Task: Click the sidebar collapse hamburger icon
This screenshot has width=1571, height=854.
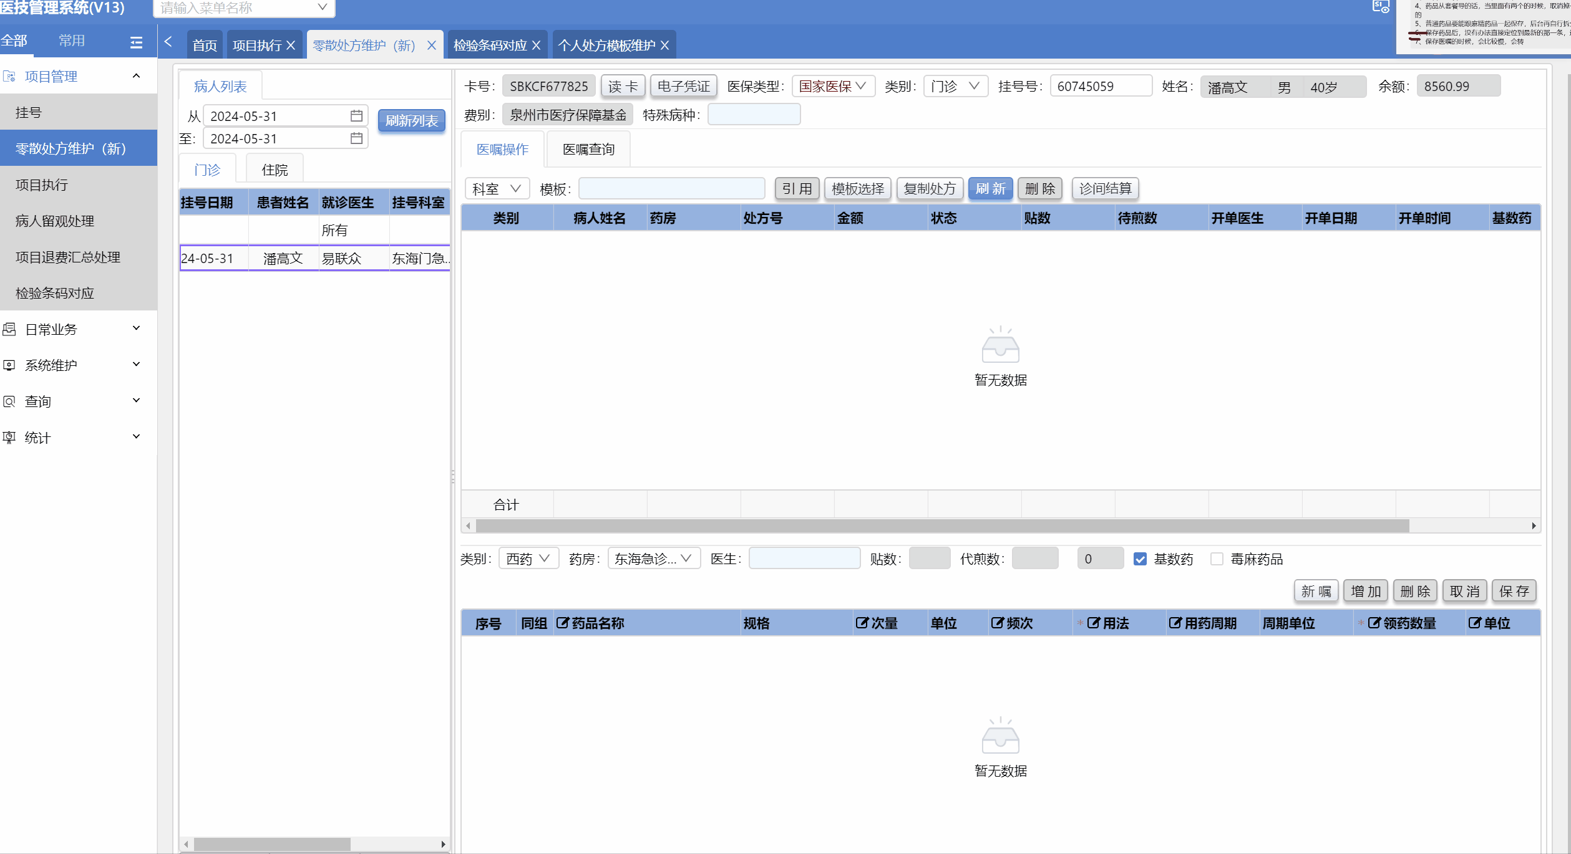Action: point(136,42)
